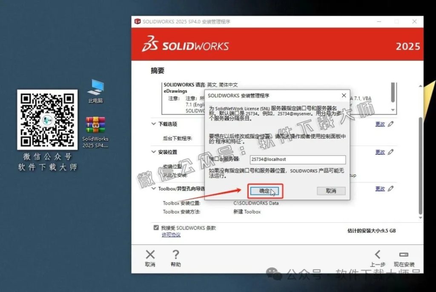The width and height of the screenshot is (436, 292).
Task: Click the 取消 button in the dialog
Action: (x=331, y=191)
